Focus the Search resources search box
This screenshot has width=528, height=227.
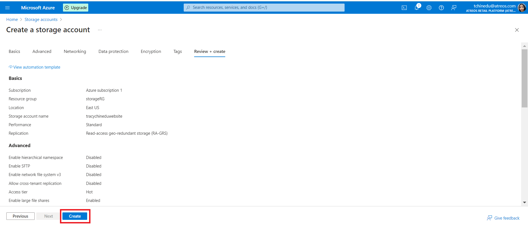264,7
